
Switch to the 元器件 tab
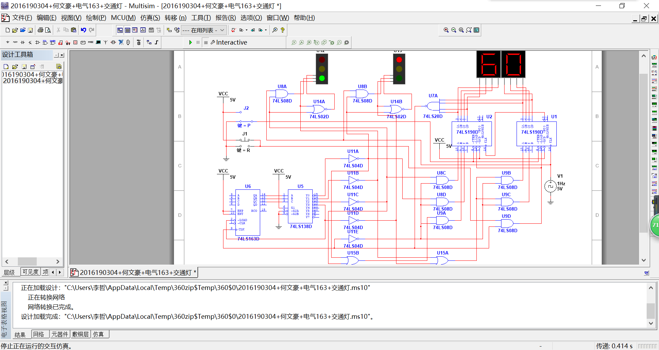tap(60, 334)
